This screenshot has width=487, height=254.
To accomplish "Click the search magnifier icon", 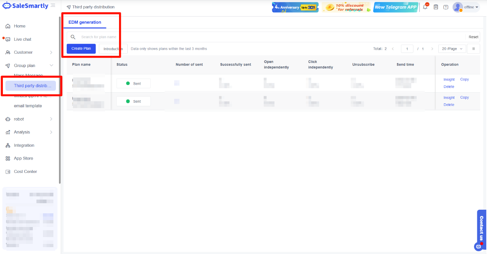I will (x=73, y=37).
